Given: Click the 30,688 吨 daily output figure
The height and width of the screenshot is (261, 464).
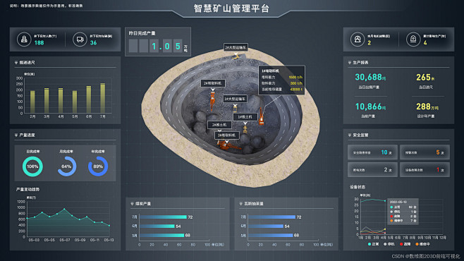Looking at the screenshot, I should (370, 77).
